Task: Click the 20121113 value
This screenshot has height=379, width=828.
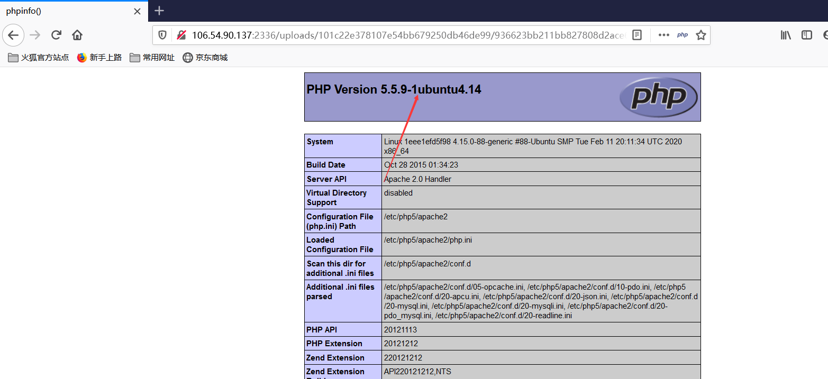Action: click(401, 330)
